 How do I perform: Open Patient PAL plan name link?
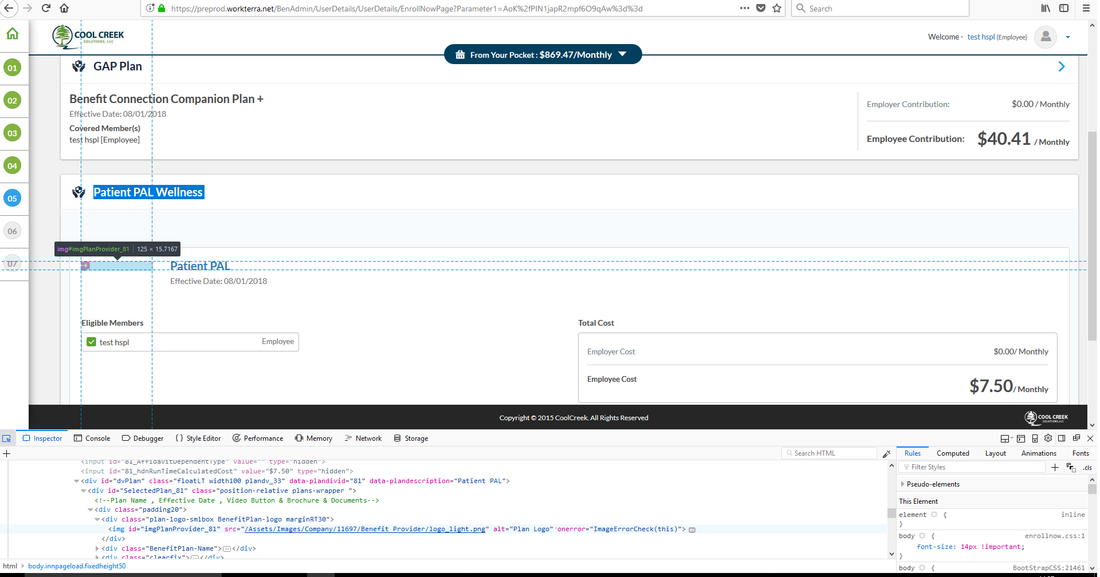(200, 266)
